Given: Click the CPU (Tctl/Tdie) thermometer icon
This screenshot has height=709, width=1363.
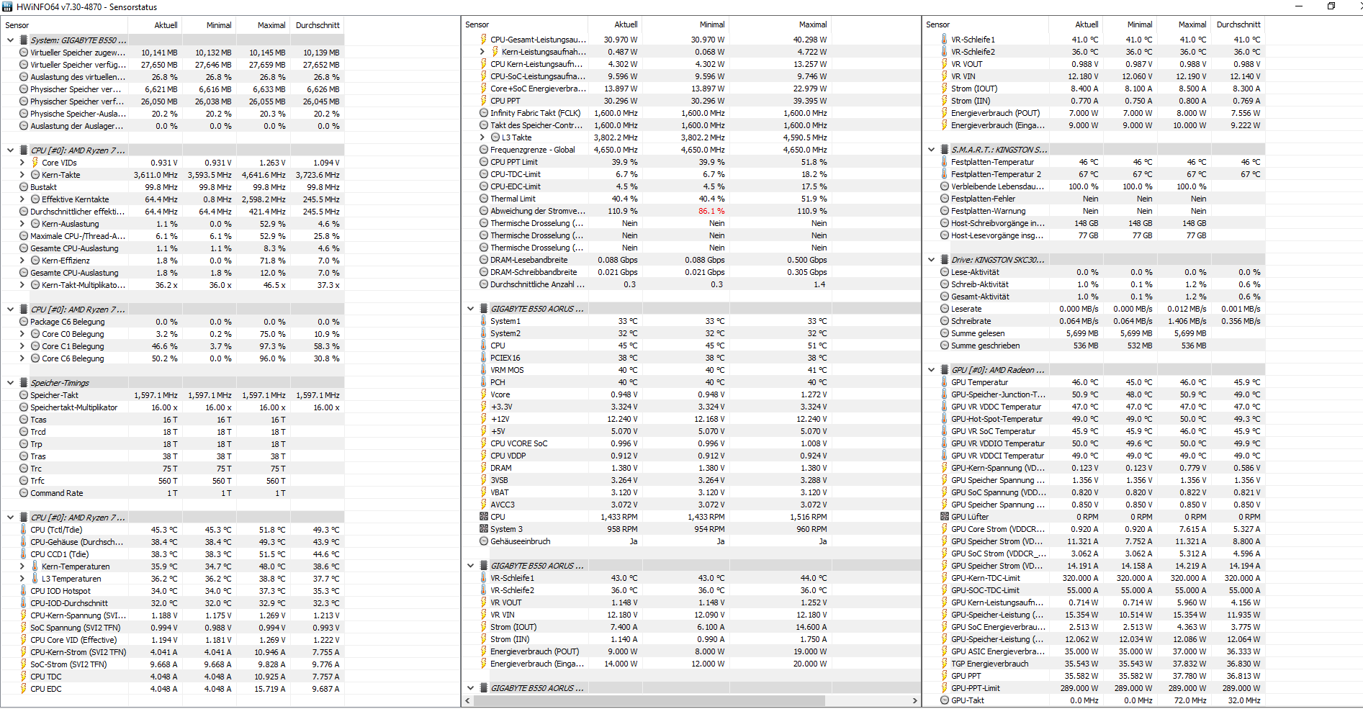Looking at the screenshot, I should tap(24, 530).
